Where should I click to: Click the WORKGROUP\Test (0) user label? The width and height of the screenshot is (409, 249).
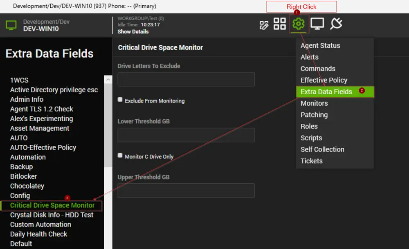pyautogui.click(x=141, y=18)
